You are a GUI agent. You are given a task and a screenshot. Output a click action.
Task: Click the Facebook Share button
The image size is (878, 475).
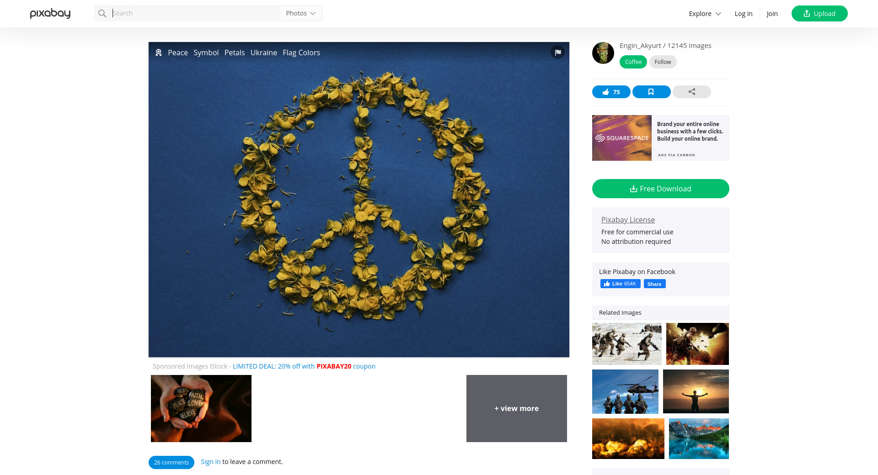pos(654,284)
